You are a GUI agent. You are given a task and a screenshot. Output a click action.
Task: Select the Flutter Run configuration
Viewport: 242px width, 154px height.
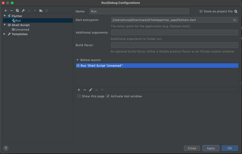(x=38, y=20)
